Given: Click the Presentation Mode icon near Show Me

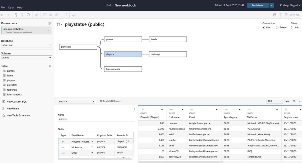Looking at the screenshot, I should click(x=280, y=15).
